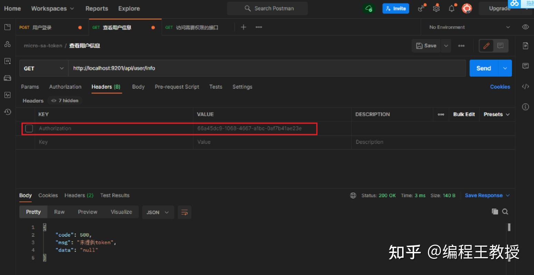This screenshot has width=534, height=275.
Task: Open the comments icon in right sidebar
Action: click(525, 66)
